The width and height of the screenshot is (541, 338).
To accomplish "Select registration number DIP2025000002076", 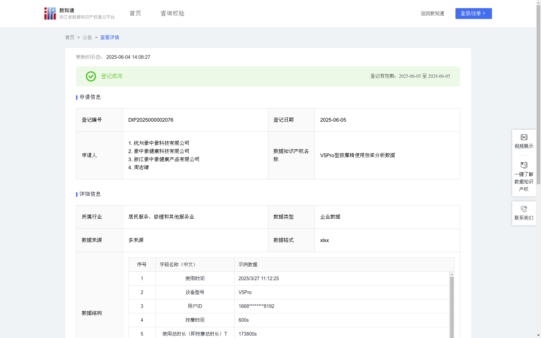I will tap(151, 120).
